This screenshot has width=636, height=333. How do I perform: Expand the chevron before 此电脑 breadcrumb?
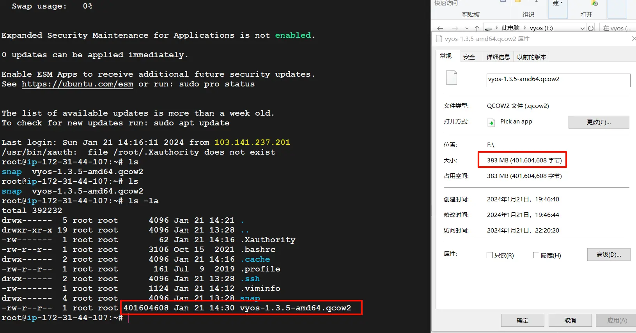496,28
